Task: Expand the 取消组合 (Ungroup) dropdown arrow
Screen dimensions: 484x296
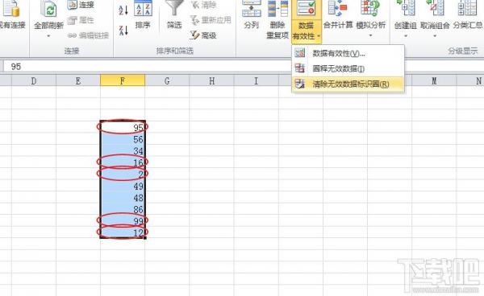Action: (x=435, y=35)
